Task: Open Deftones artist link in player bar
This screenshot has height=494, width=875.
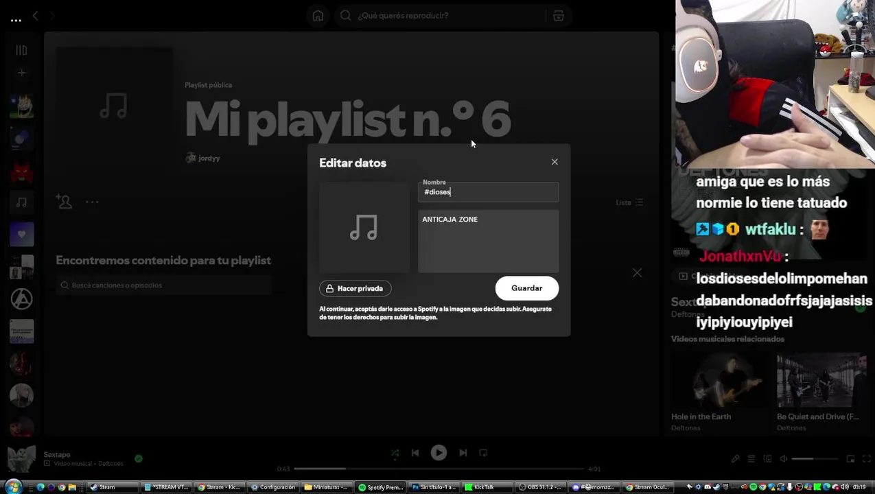Action: click(110, 464)
